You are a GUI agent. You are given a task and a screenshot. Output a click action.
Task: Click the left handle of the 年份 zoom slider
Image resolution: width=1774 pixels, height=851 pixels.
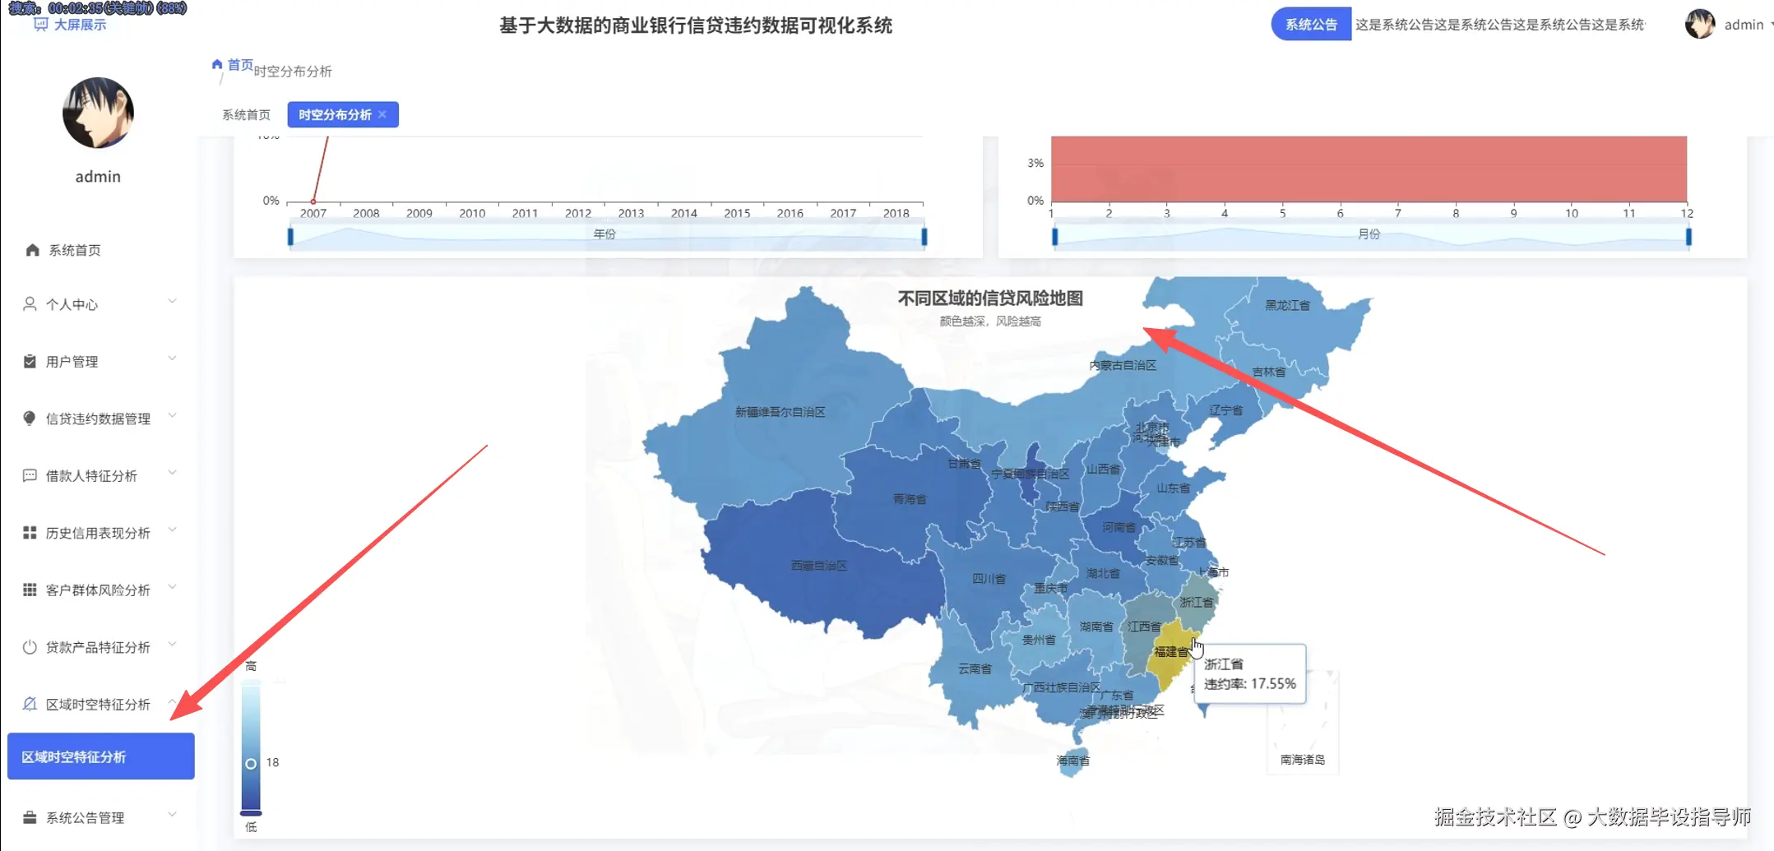pyautogui.click(x=290, y=237)
